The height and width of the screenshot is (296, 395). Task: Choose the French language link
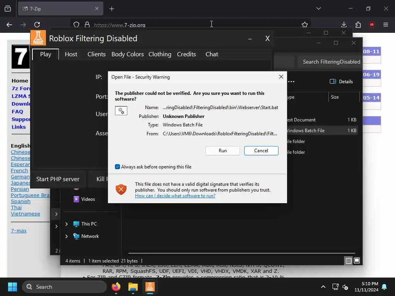pyautogui.click(x=19, y=170)
